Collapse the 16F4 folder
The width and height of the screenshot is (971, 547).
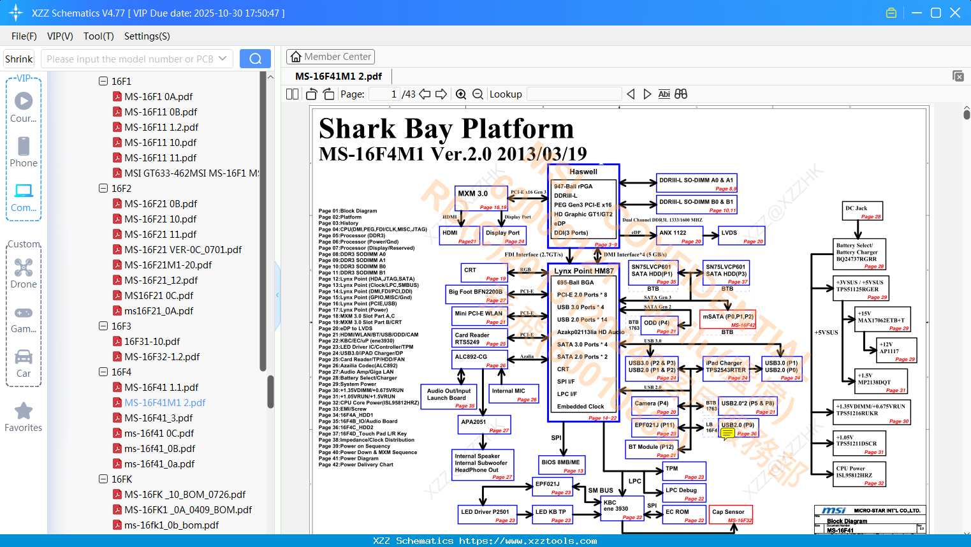pyautogui.click(x=103, y=372)
